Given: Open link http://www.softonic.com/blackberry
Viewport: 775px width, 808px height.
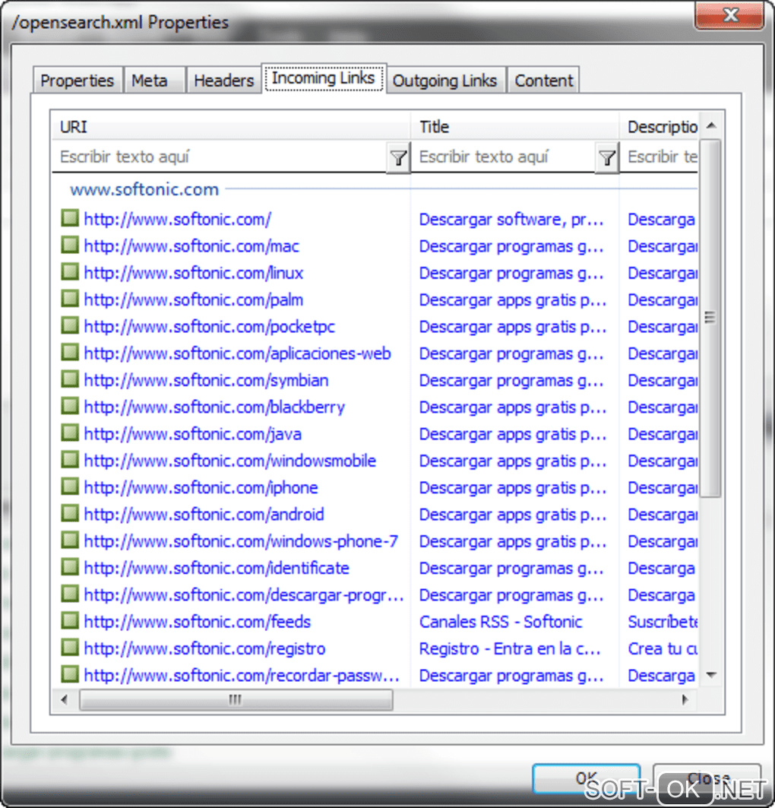Looking at the screenshot, I should tap(214, 407).
